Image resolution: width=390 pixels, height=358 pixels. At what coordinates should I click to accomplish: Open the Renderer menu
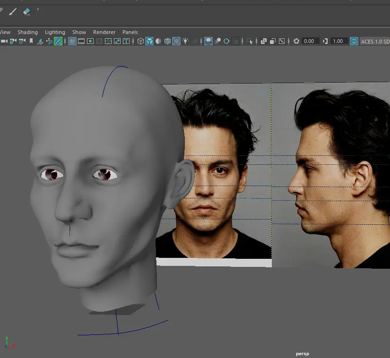click(104, 32)
